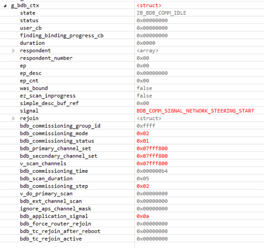The image size is (264, 248).
Task: Click the ZB_BDB_COMM_IDLE state value
Action: (161, 13)
